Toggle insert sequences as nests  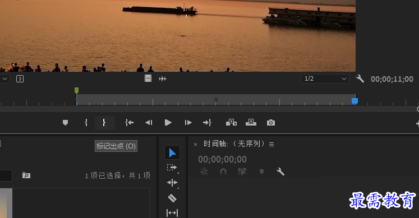tap(204, 171)
